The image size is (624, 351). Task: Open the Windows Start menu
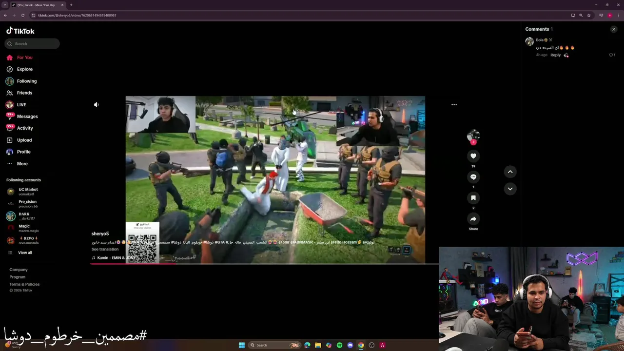coord(241,345)
